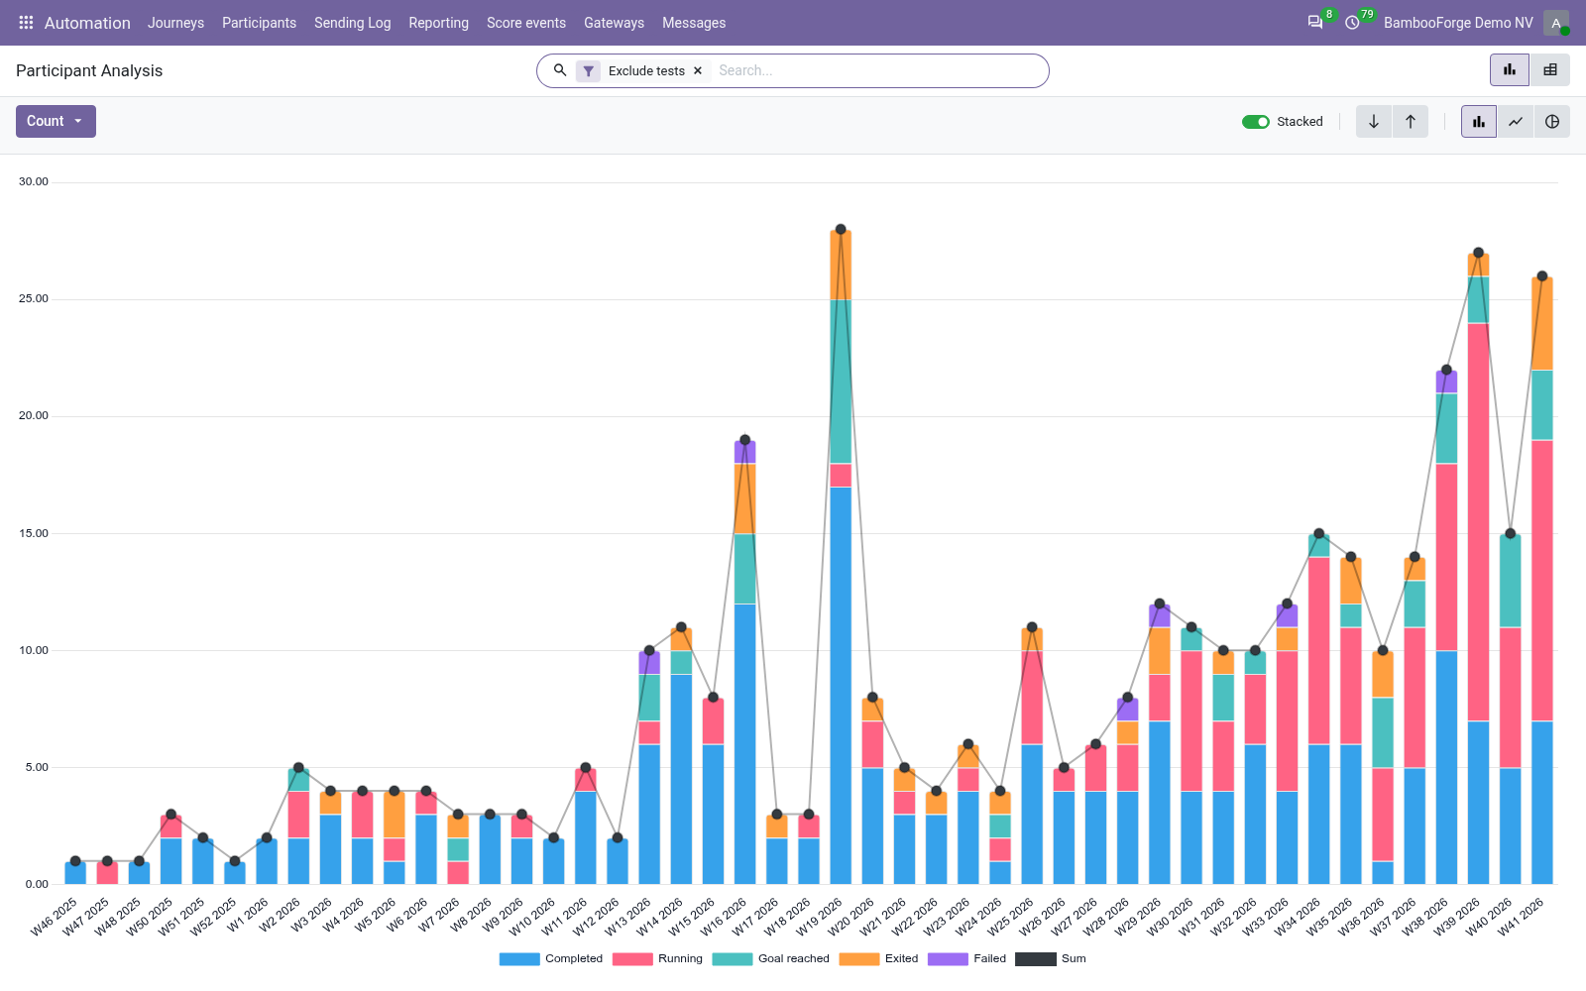1586x991 pixels.
Task: Click the Automation app title
Action: pyautogui.click(x=87, y=23)
